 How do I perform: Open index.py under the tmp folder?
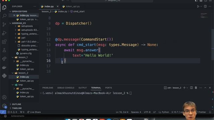click(24, 93)
